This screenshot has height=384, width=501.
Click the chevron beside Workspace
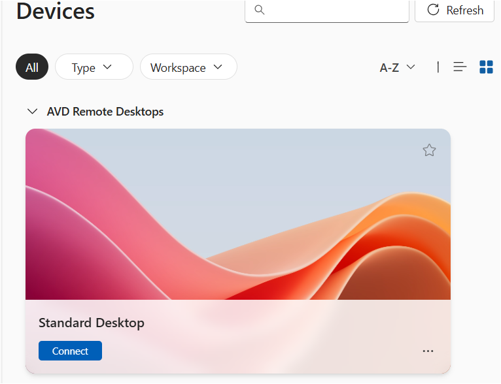218,67
